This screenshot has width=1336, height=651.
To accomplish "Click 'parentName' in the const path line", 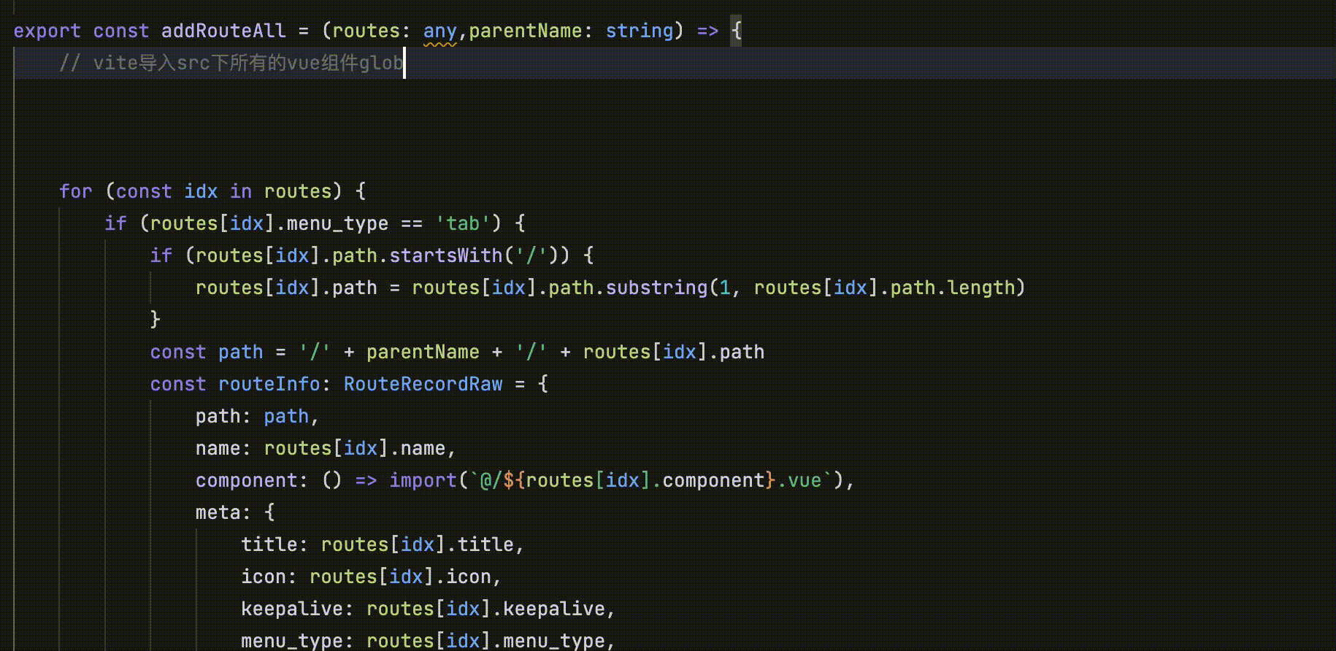I will [423, 352].
